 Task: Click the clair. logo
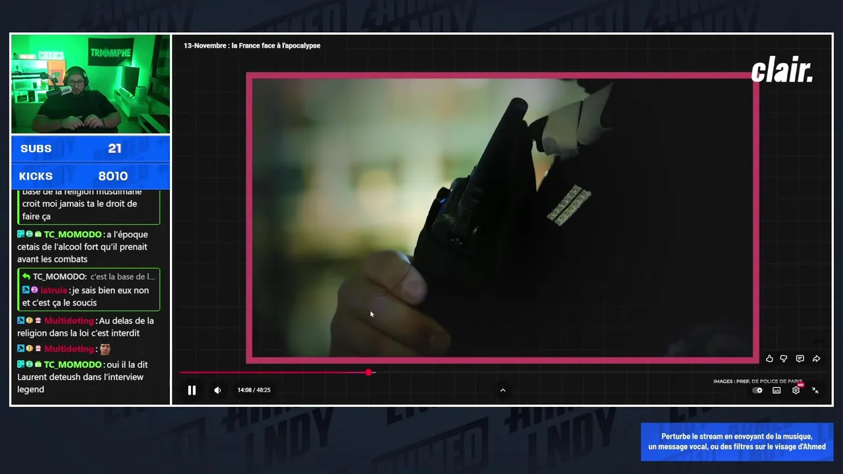point(782,70)
